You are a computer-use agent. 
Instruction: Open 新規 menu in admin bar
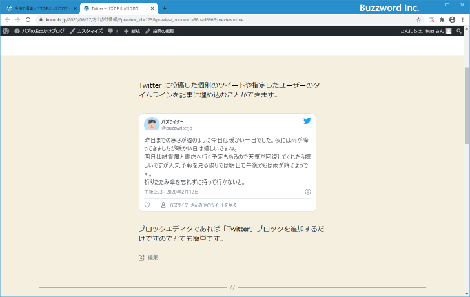click(x=132, y=31)
